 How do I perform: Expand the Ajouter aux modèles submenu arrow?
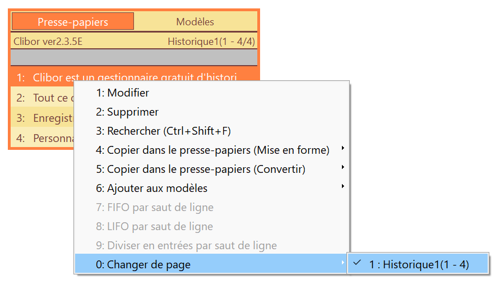[x=343, y=186]
